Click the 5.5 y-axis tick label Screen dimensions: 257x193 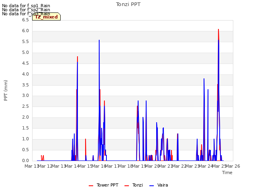pyautogui.click(x=25, y=42)
